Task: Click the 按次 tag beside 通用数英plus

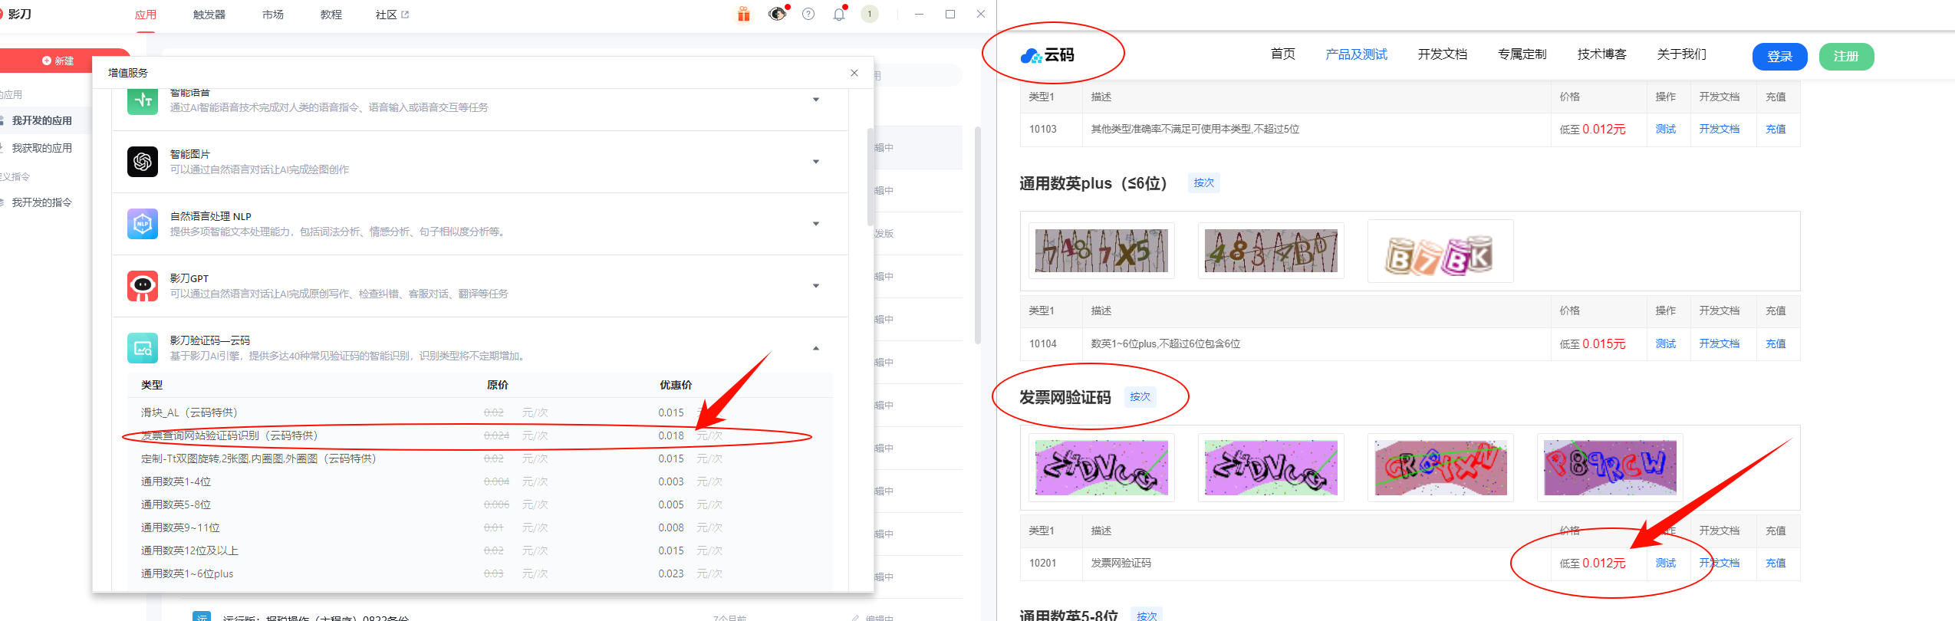Action: [1204, 183]
